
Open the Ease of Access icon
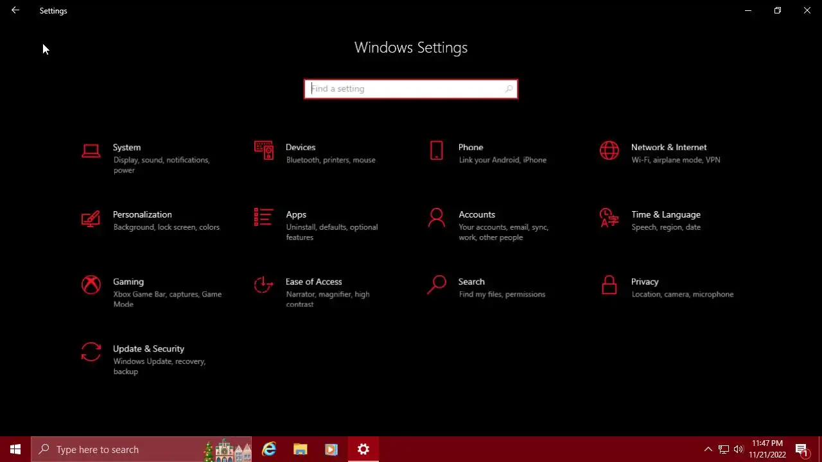[x=264, y=285]
